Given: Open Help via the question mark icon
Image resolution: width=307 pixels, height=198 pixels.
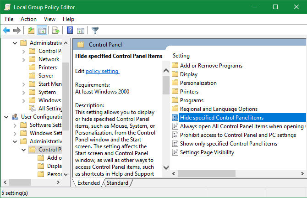Looking at the screenshot, I should click(x=70, y=31).
